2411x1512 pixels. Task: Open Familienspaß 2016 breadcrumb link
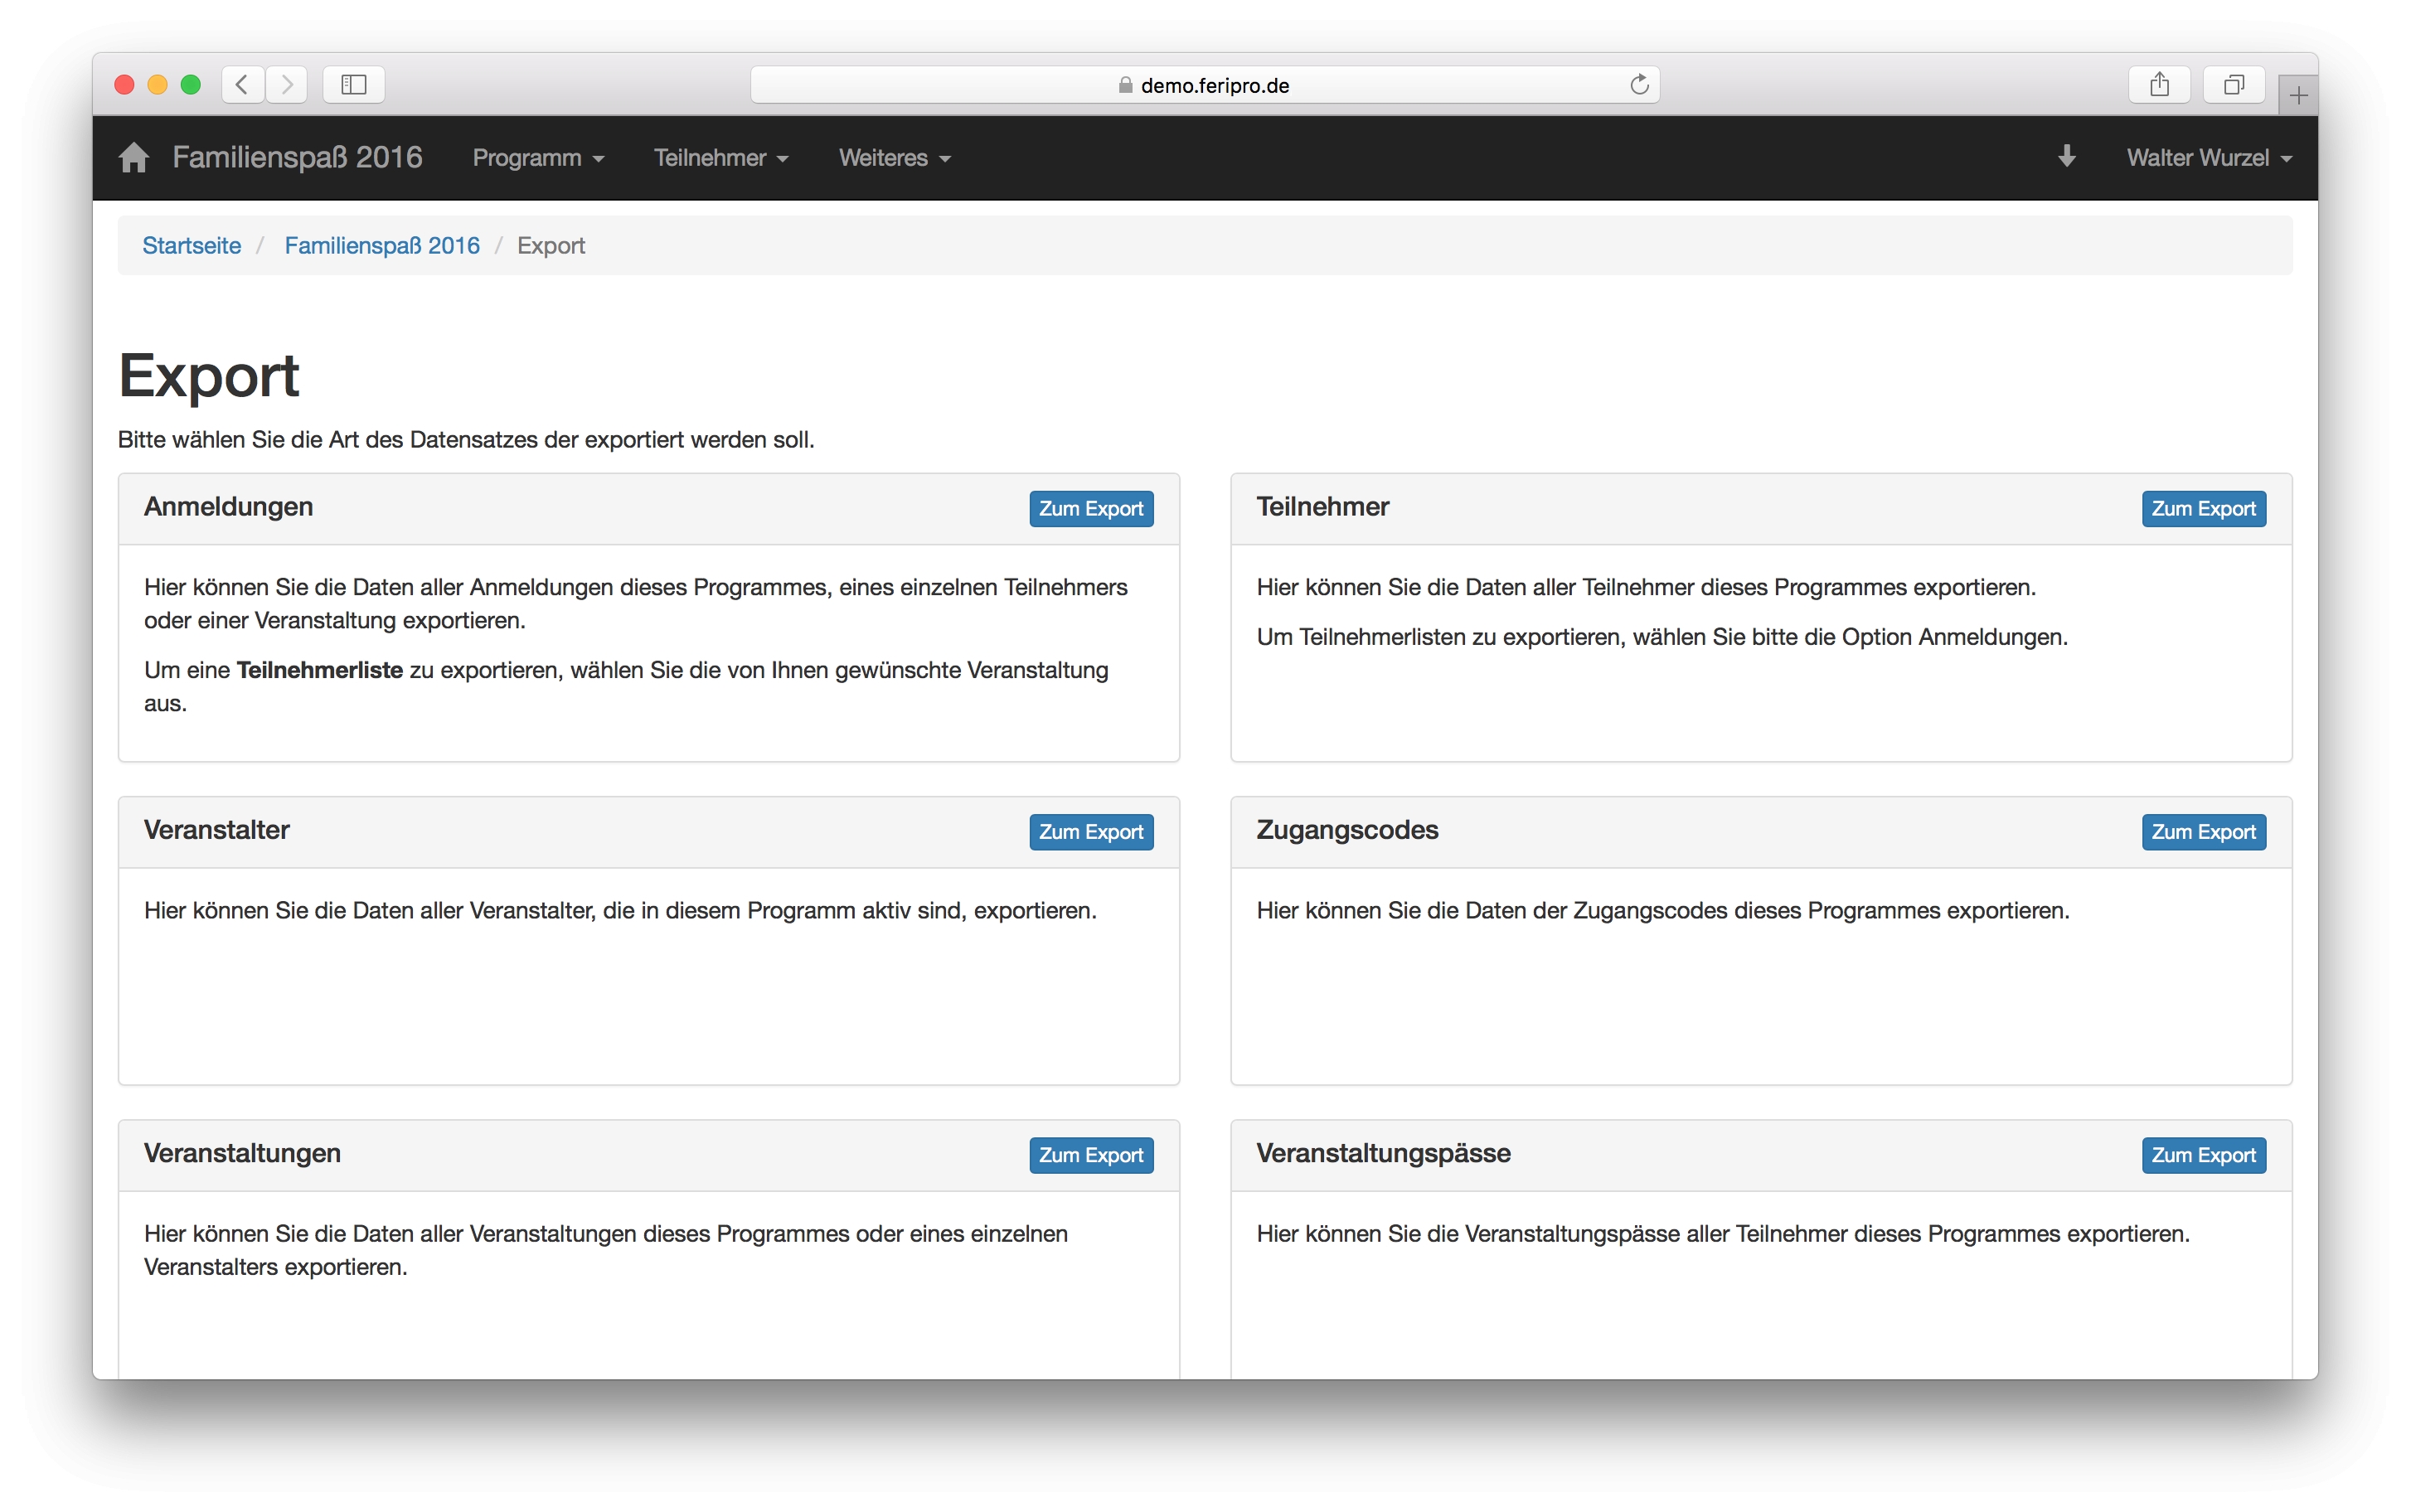coord(382,246)
